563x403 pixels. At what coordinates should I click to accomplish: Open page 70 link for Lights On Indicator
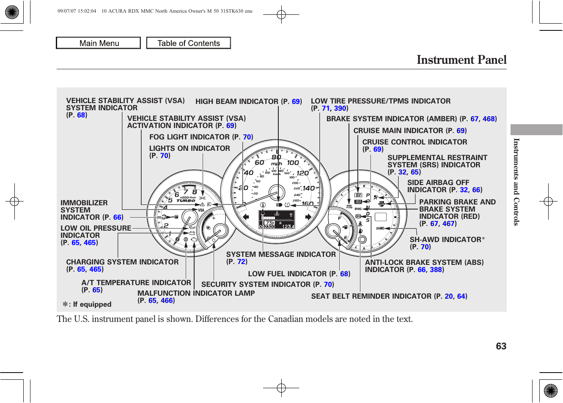[x=164, y=155]
